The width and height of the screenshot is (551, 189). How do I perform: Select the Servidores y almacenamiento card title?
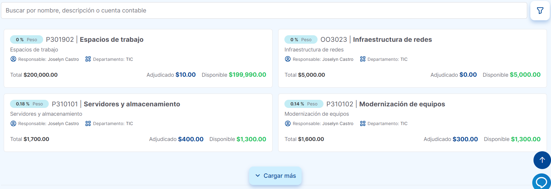(132, 104)
